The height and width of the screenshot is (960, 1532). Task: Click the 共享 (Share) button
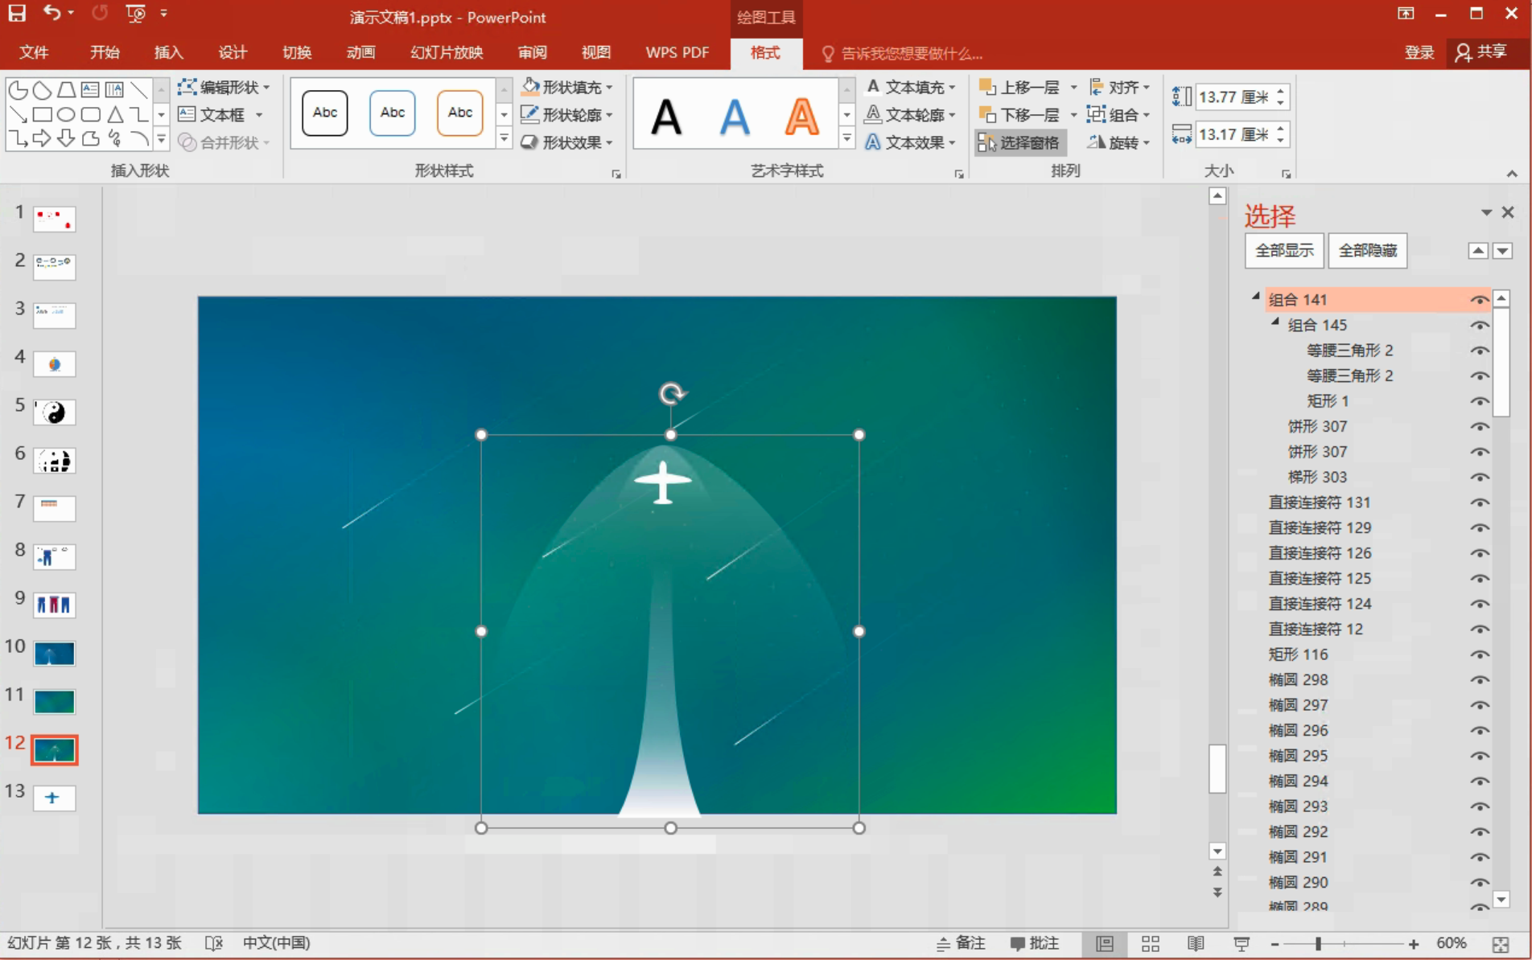pos(1481,52)
